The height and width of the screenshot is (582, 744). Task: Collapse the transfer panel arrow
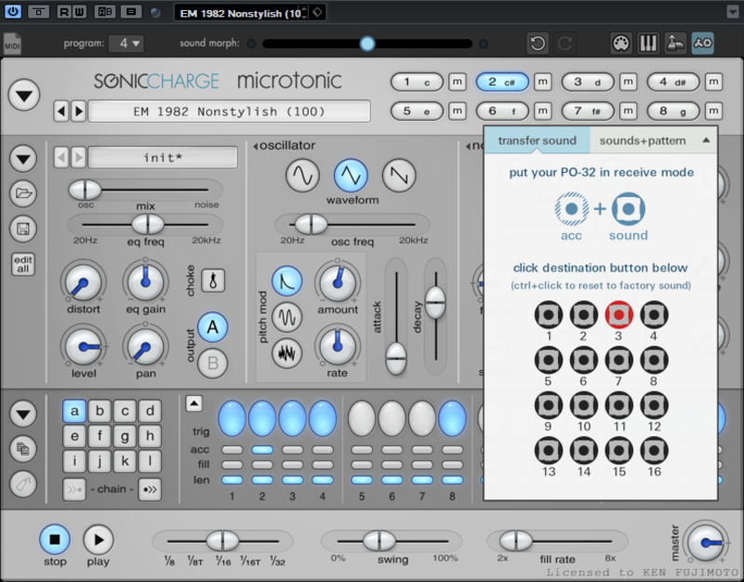point(706,140)
